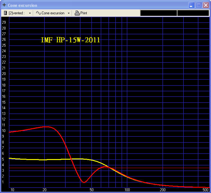Click the IMF HP-15W-2011 graph label
The image size is (211, 193).
[x=70, y=40]
